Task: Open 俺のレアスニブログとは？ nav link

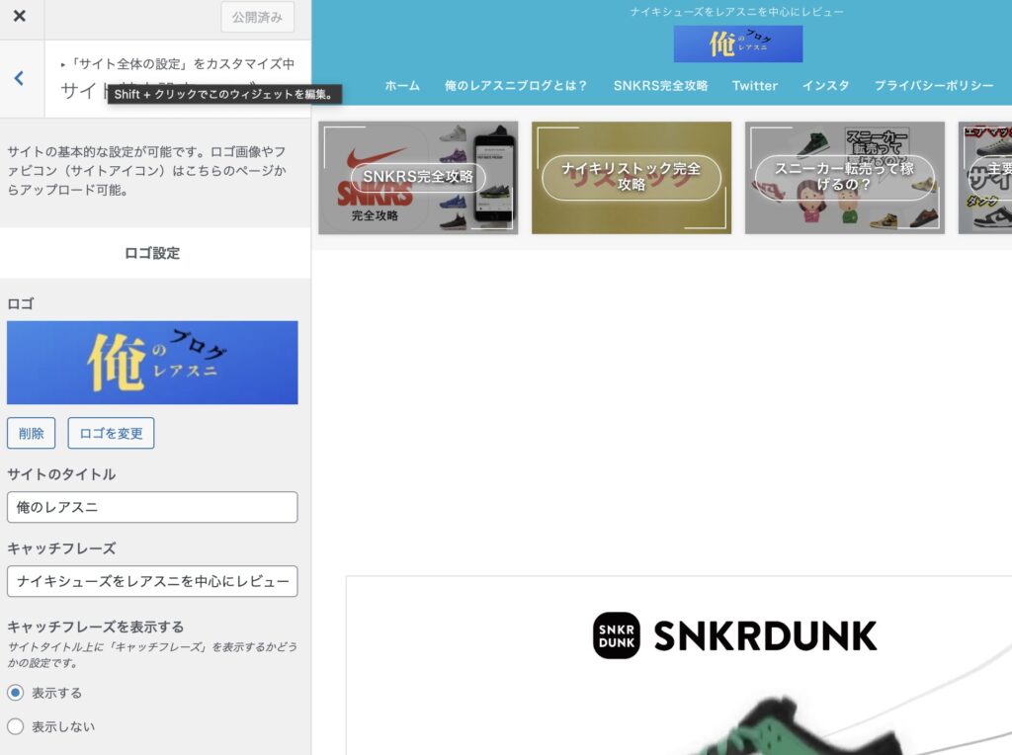Action: [516, 86]
